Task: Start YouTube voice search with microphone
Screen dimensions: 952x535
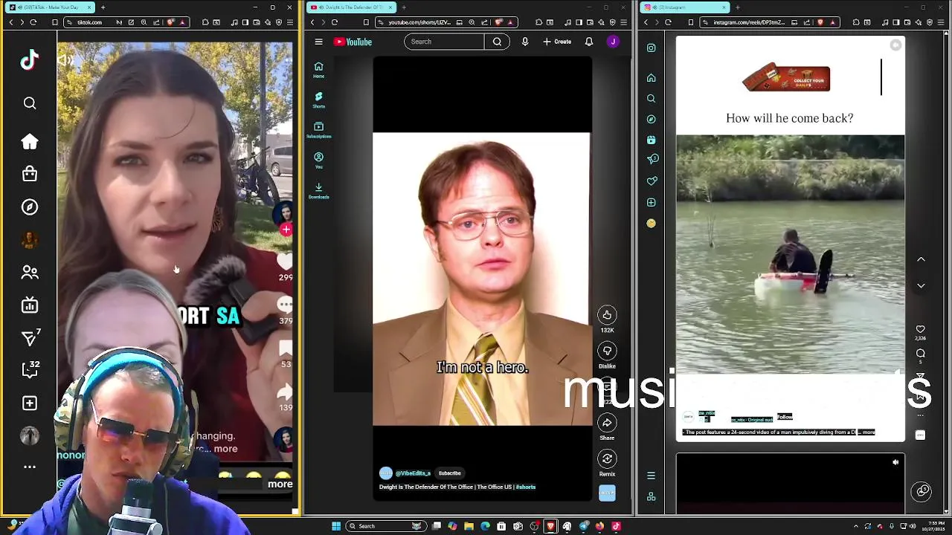Action: tap(525, 42)
